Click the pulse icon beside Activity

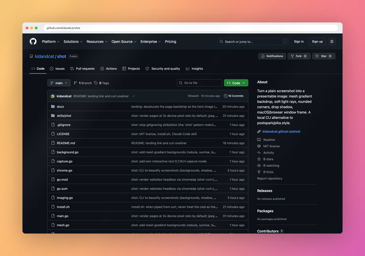point(259,153)
